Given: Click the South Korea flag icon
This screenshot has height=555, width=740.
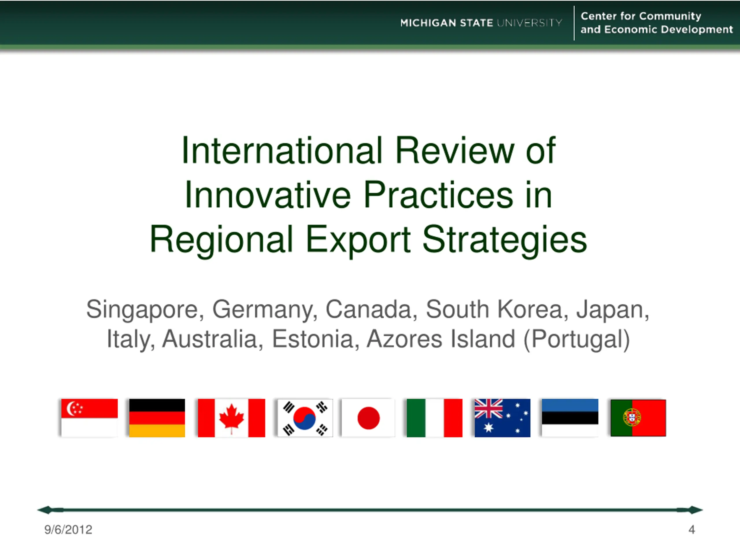Looking at the screenshot, I should coord(305,417).
